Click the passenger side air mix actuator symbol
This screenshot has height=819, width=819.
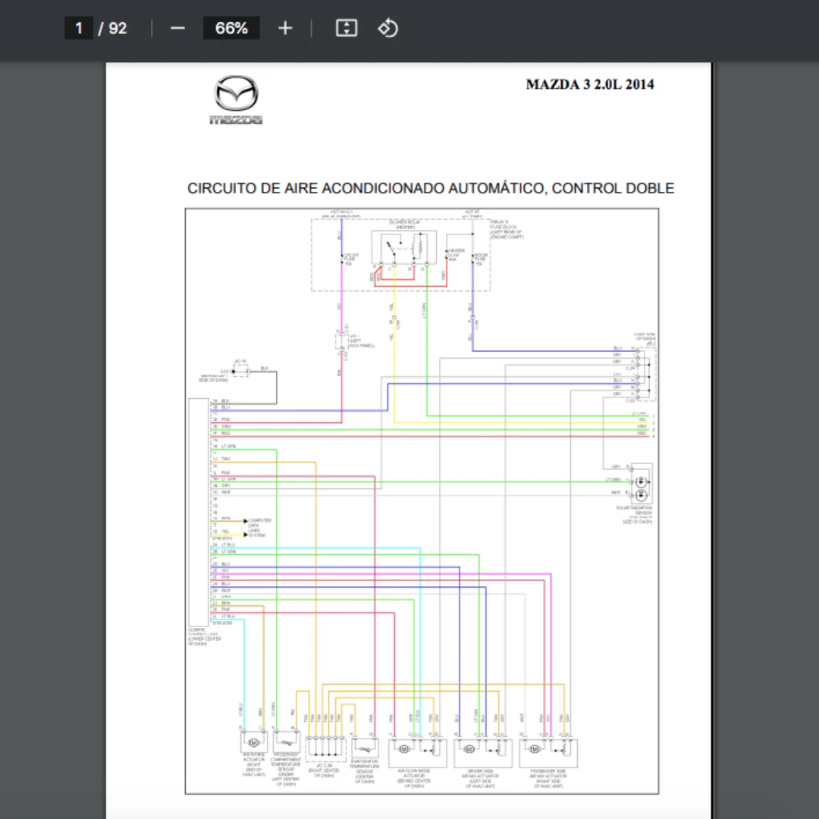pos(548,753)
